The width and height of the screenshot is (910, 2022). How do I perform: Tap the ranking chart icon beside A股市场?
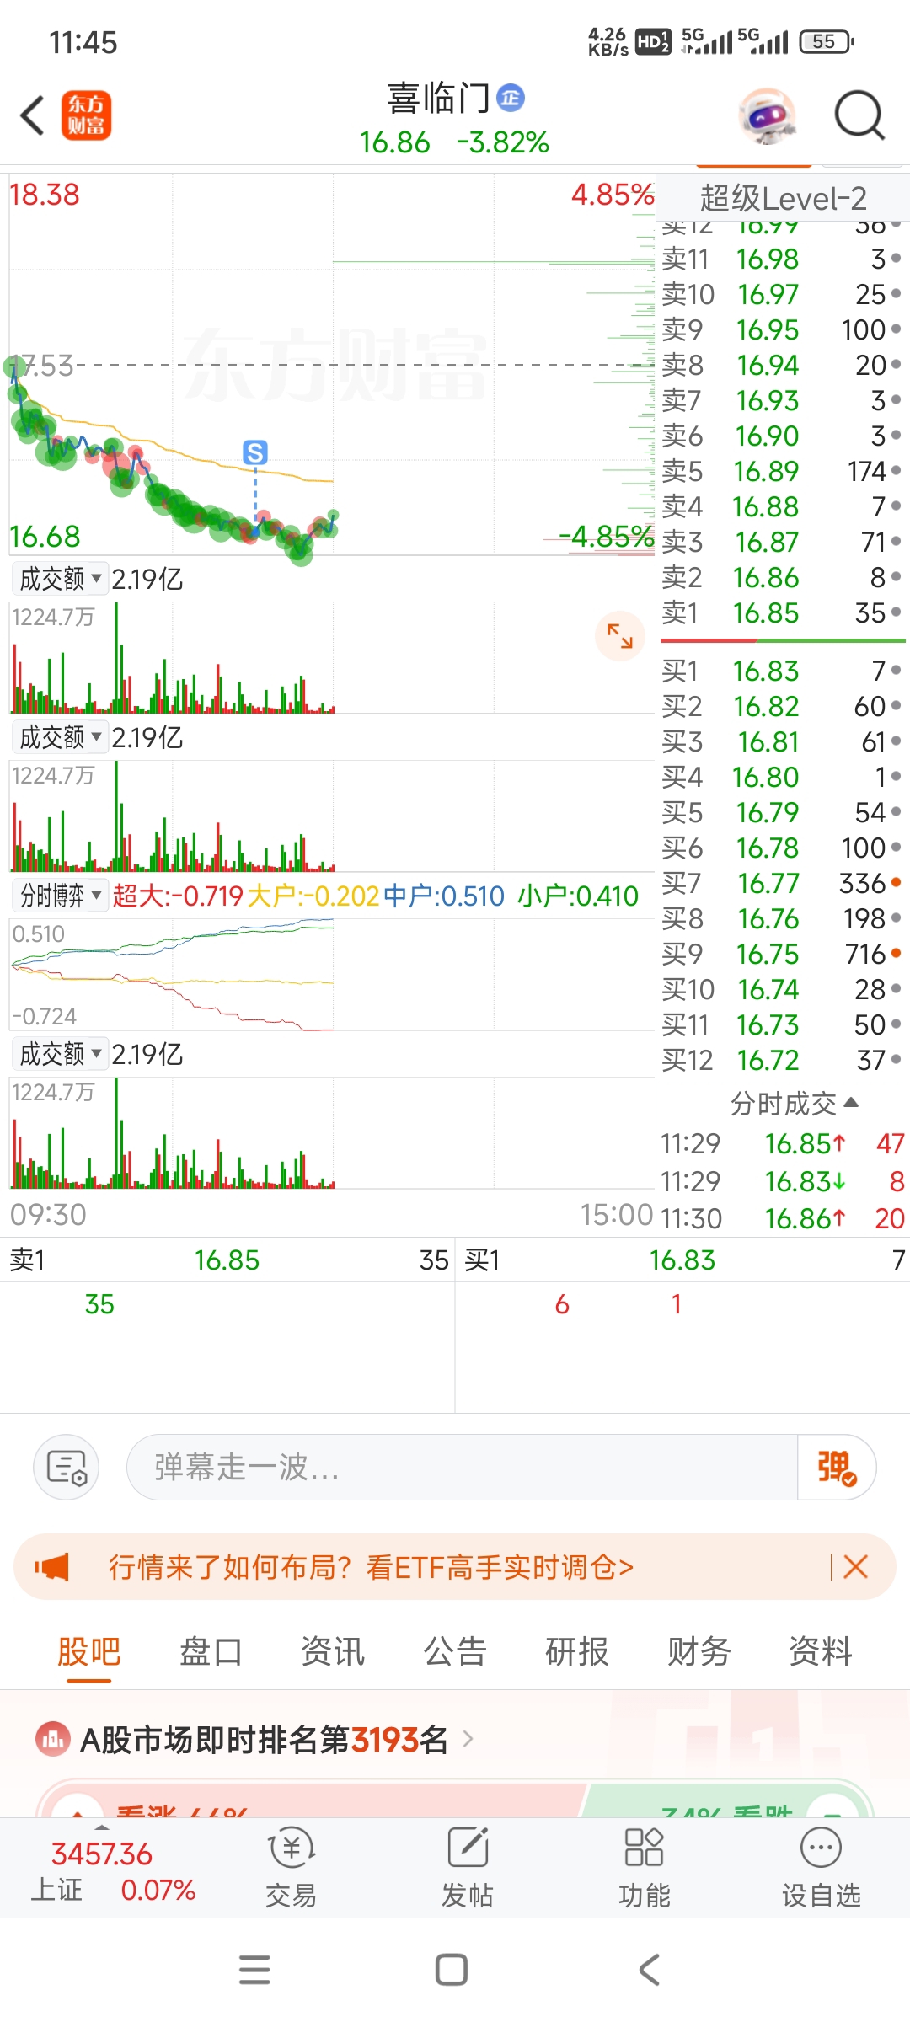(53, 1738)
